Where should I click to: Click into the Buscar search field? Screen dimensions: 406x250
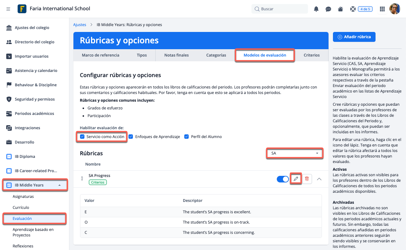283,9
